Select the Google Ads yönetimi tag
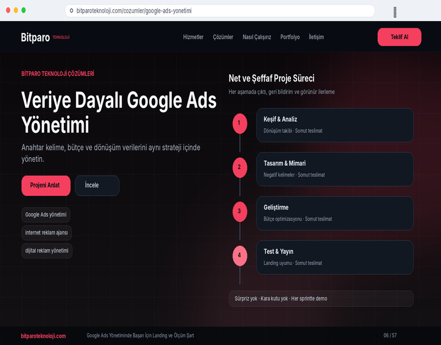The image size is (441, 345). [46, 214]
